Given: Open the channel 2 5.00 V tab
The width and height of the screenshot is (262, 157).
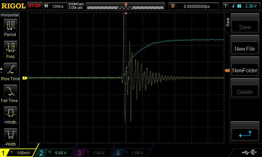Looking at the screenshot, I should pyautogui.click(x=55, y=153).
